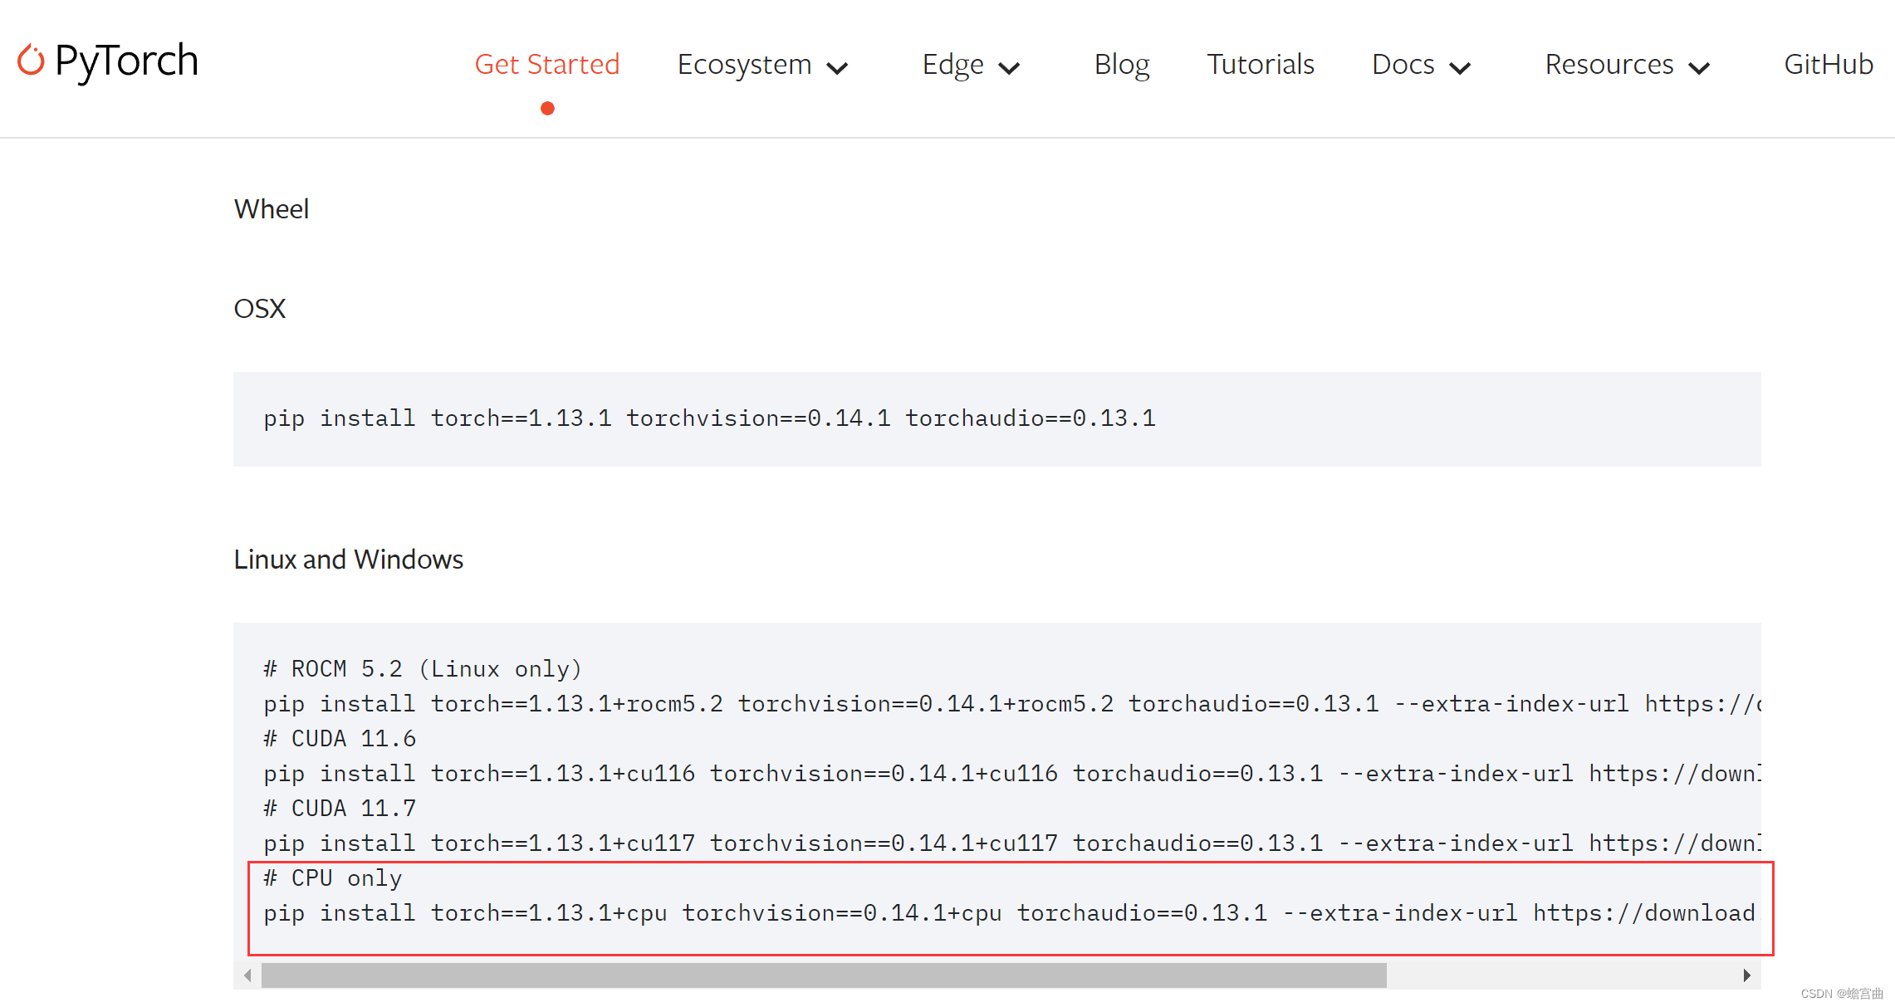Viewport: 1895px width, 1007px height.
Task: Open the Resources menu
Action: (x=1609, y=64)
